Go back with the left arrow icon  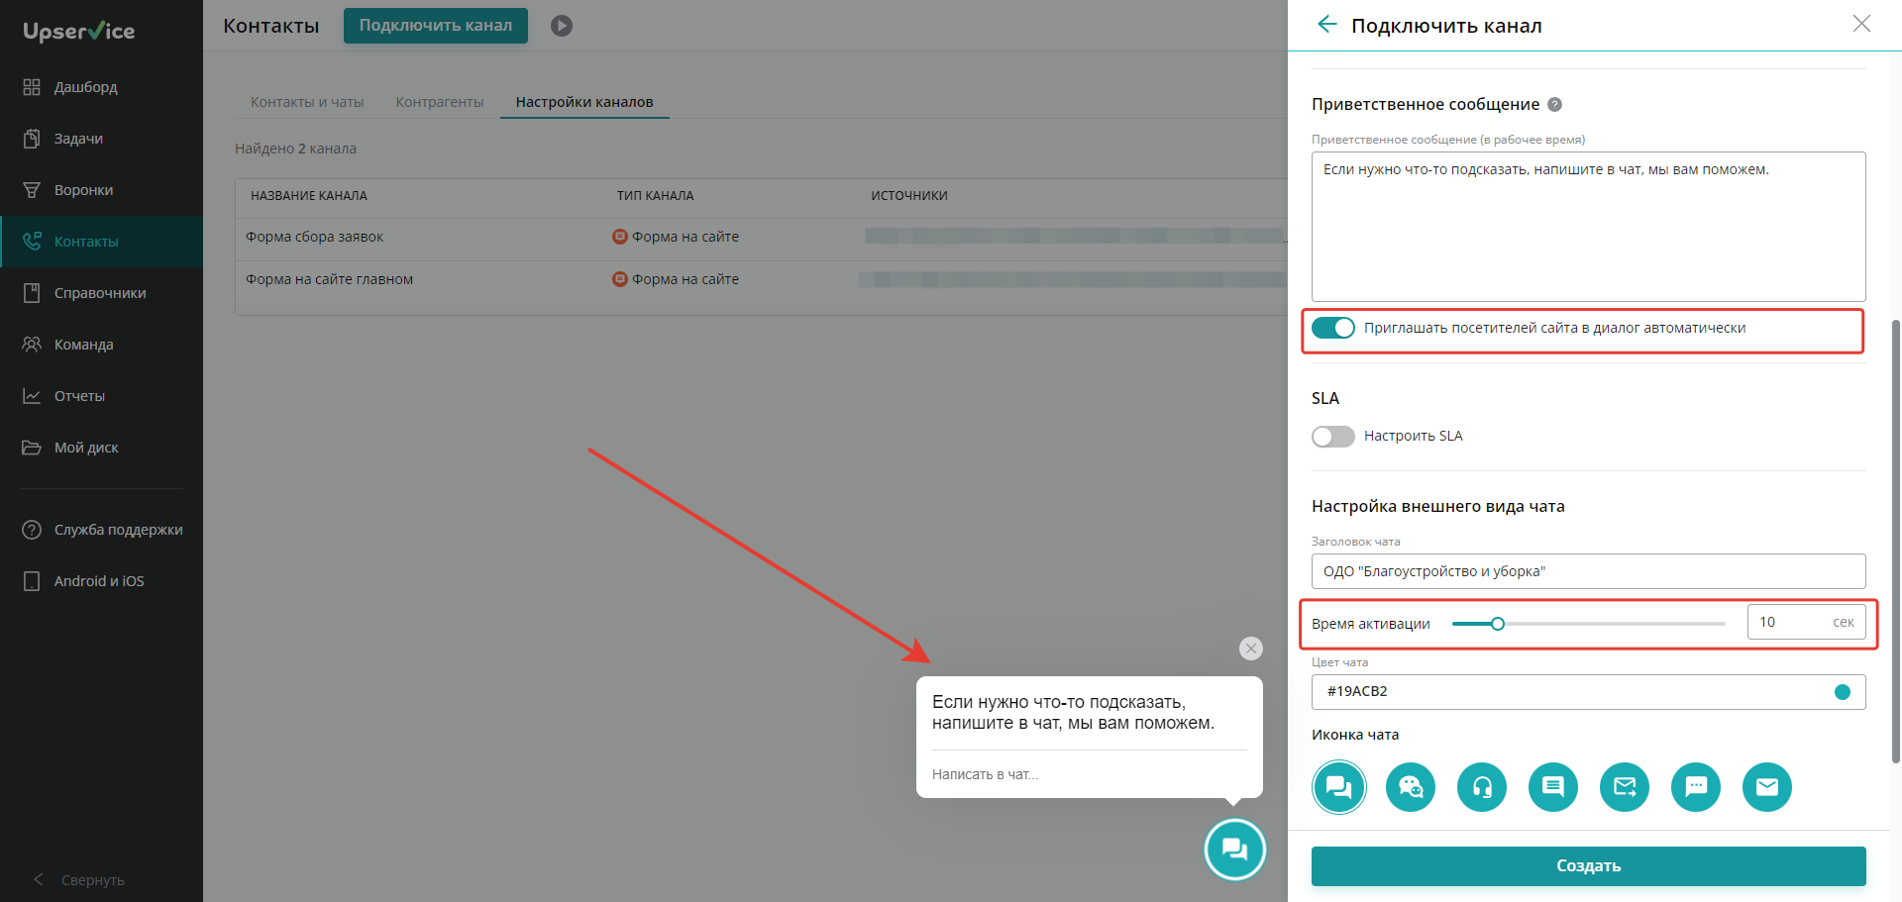[x=1327, y=25]
